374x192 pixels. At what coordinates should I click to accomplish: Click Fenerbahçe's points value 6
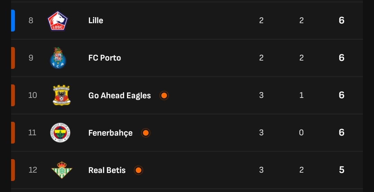(x=341, y=132)
